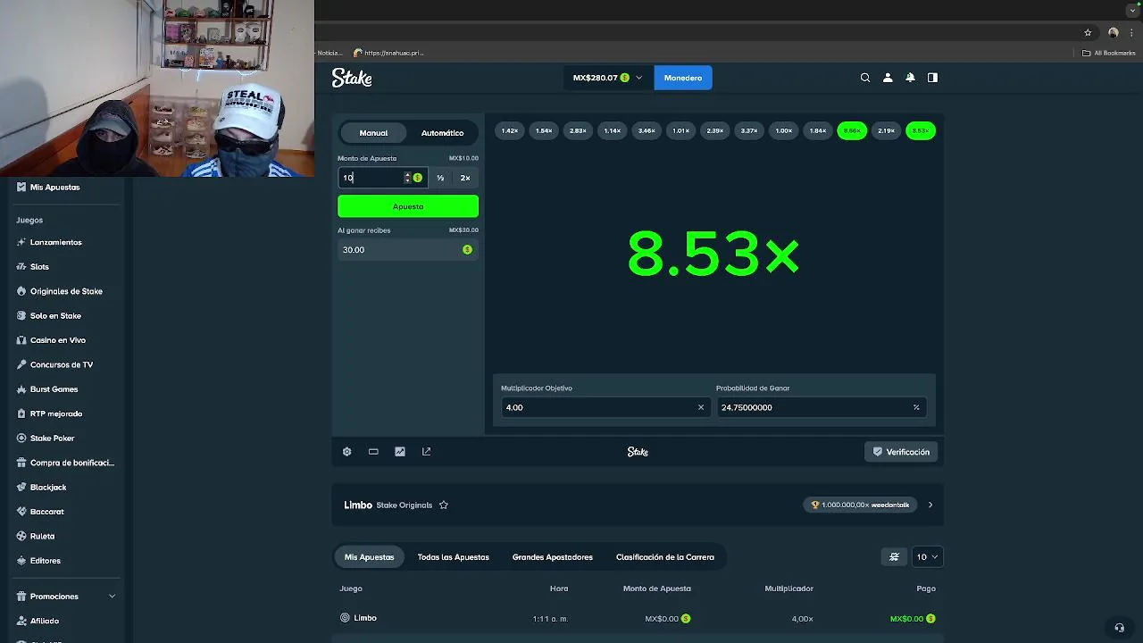This screenshot has height=643, width=1143.
Task: Expand the balance MX$280.07 dropdown
Action: coord(607,78)
